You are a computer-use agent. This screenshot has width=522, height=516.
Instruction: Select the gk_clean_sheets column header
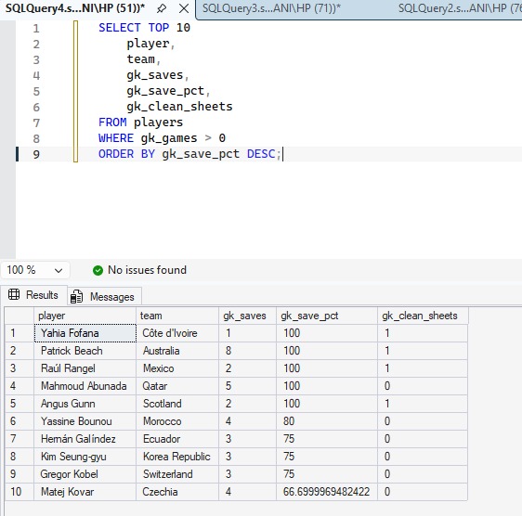pyautogui.click(x=423, y=316)
